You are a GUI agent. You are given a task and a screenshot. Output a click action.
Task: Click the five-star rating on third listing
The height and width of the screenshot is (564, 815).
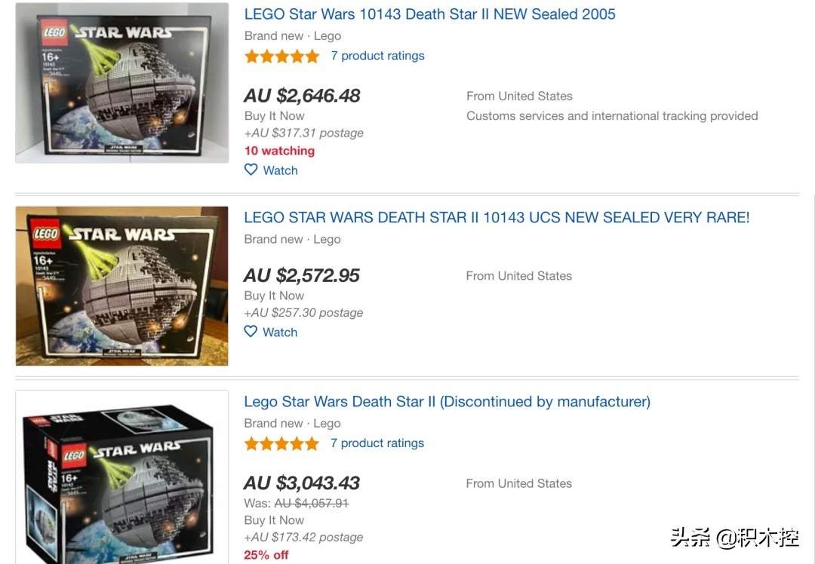[282, 443]
